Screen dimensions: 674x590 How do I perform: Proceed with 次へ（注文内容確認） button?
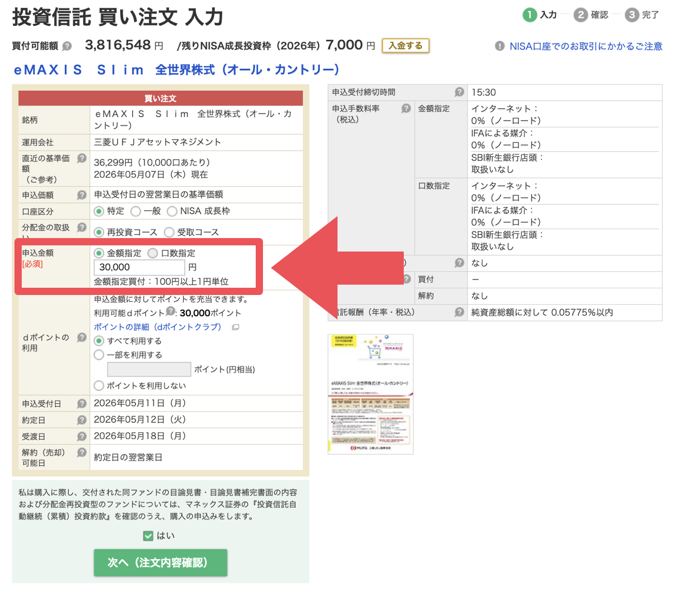point(160,563)
